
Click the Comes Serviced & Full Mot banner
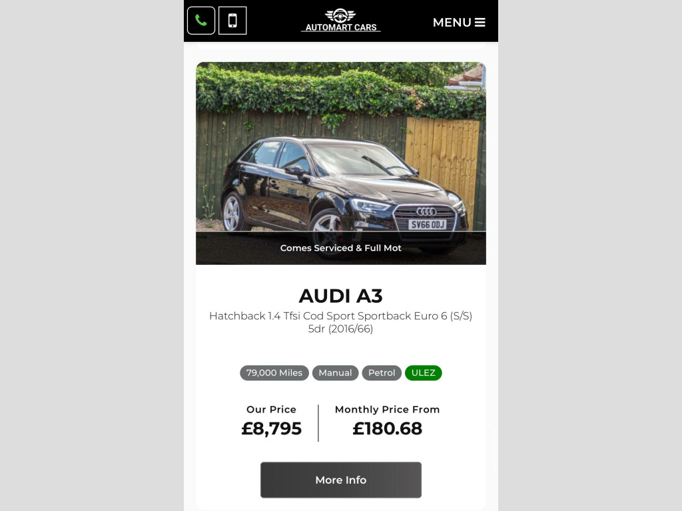click(x=340, y=248)
